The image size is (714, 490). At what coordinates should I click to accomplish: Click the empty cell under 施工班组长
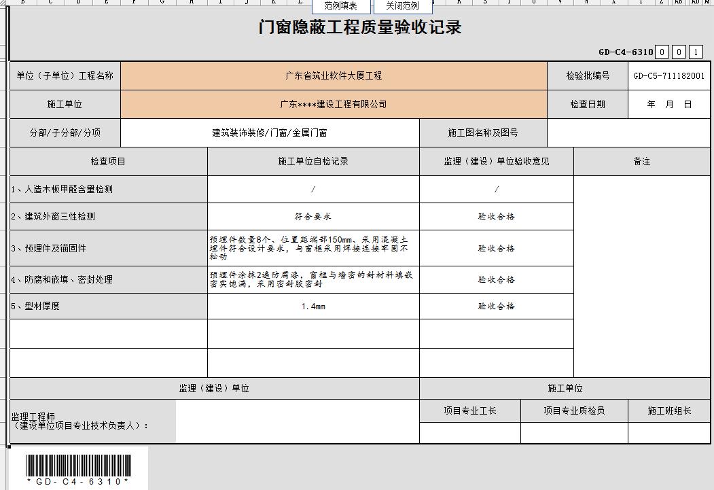[x=669, y=433]
